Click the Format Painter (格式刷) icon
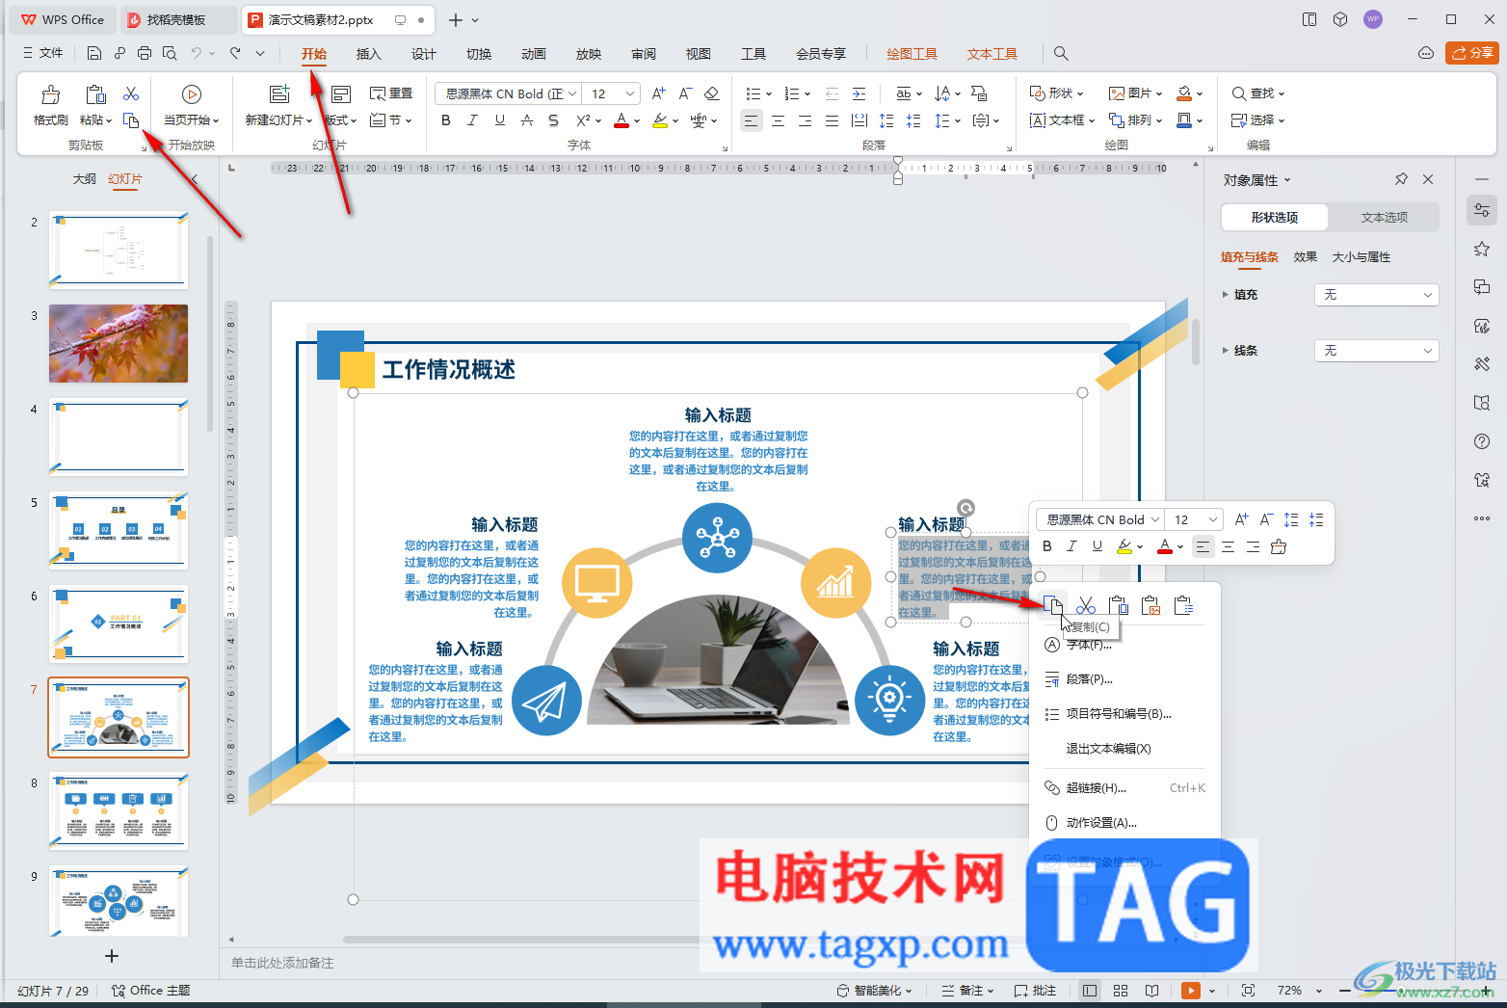Viewport: 1507px width, 1008px height. click(50, 94)
